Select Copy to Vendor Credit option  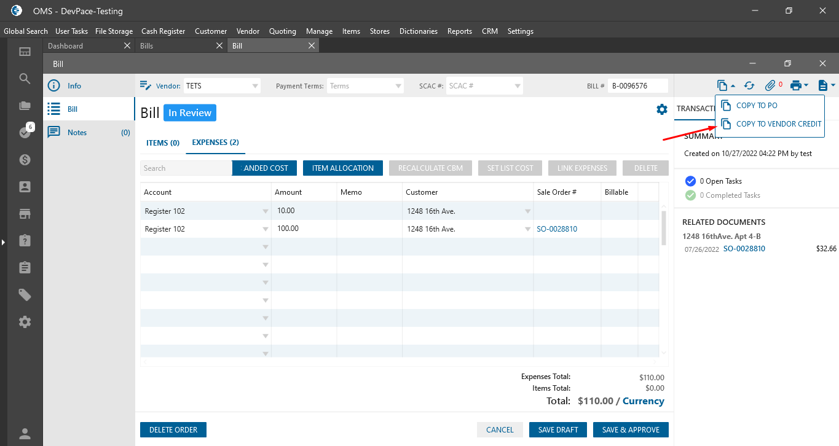pos(778,124)
